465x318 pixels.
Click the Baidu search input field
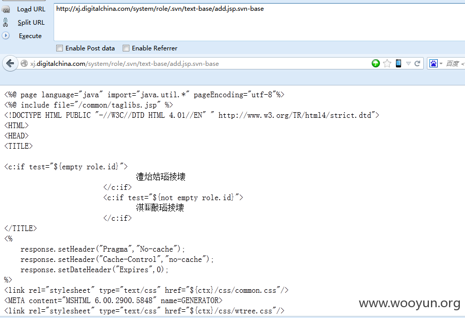[x=455, y=64]
